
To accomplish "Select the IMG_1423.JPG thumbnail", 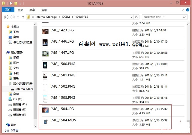I will point(45,31).
